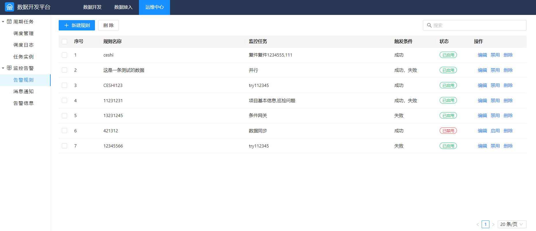
Task: Switch to the 数据开发 tab
Action: [x=92, y=7]
